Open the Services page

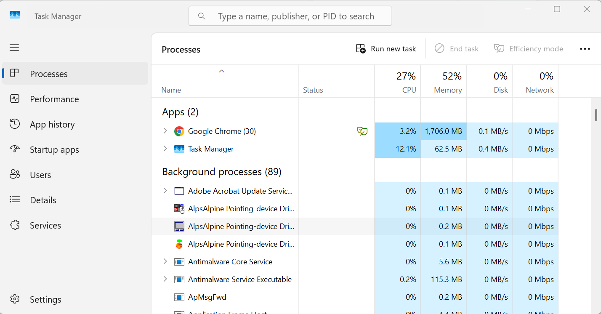tap(75, 225)
